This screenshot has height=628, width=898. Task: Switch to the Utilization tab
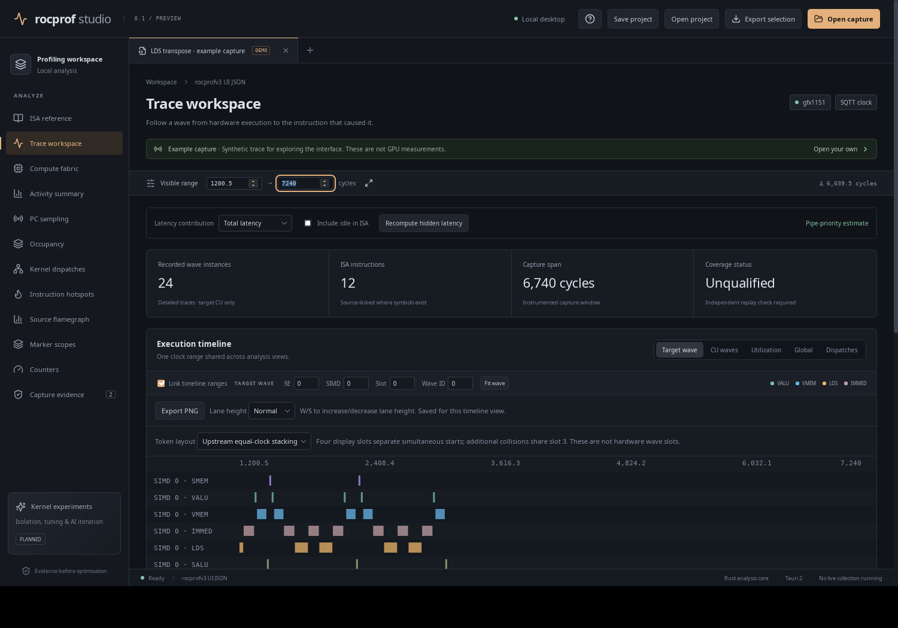pyautogui.click(x=766, y=350)
